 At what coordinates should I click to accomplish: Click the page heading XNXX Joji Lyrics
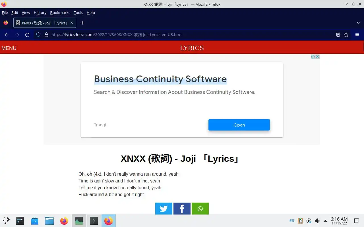pyautogui.click(x=180, y=159)
